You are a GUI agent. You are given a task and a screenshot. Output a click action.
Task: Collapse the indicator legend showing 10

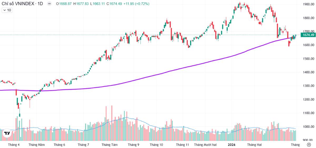tap(4, 10)
